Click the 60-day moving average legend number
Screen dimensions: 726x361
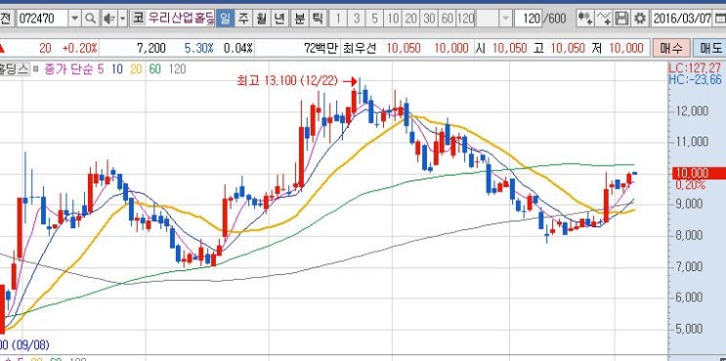pos(154,70)
